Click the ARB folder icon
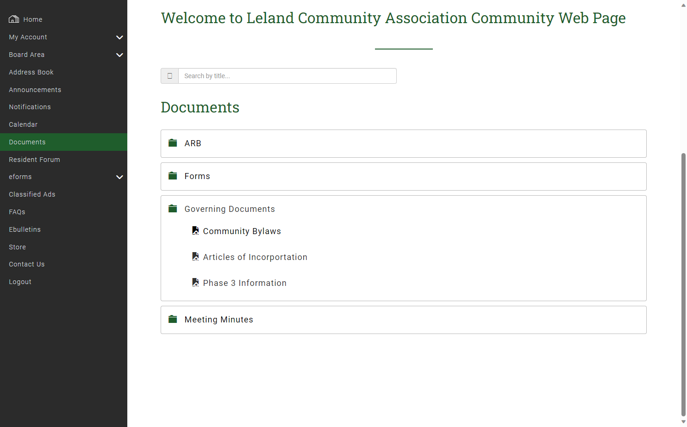Image resolution: width=687 pixels, height=427 pixels. coord(173,143)
